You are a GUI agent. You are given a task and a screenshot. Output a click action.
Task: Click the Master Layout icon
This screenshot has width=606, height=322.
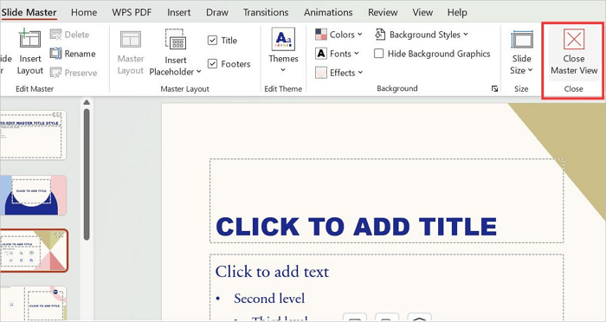click(131, 40)
